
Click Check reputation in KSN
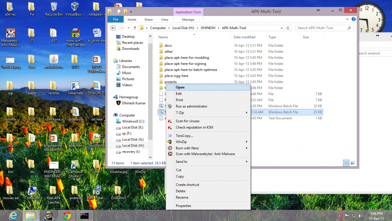pos(208,127)
